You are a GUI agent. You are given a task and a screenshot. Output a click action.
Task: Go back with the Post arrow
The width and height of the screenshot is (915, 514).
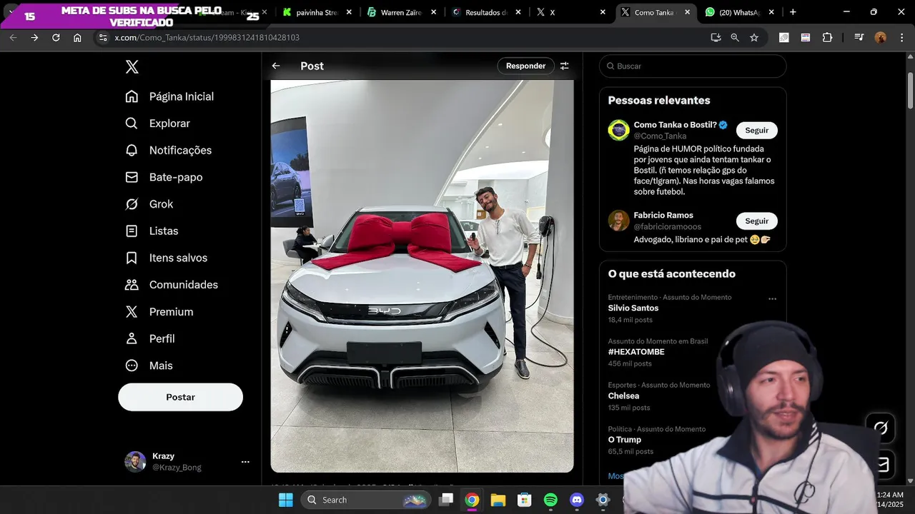(276, 66)
